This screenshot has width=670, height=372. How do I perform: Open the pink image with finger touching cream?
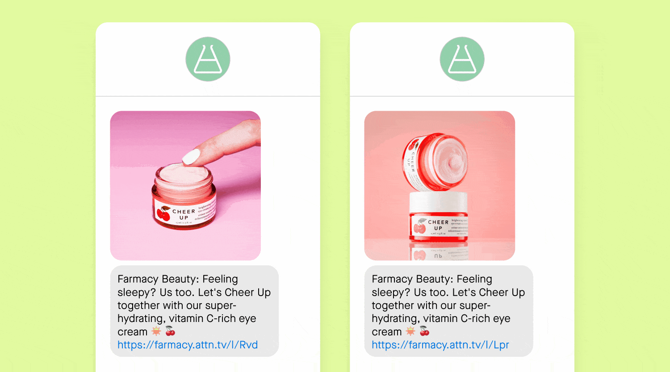[185, 186]
